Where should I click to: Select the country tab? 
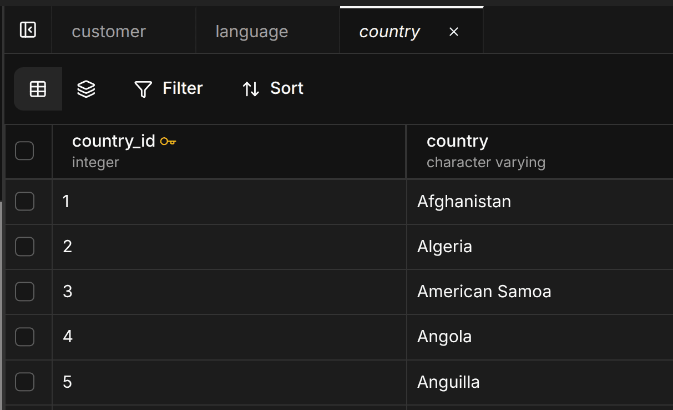point(389,32)
